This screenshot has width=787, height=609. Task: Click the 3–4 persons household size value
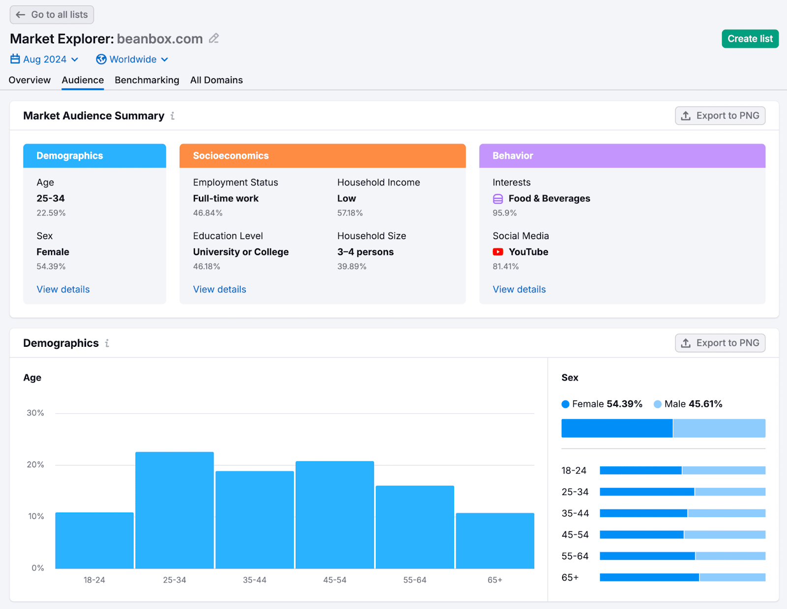[365, 252]
